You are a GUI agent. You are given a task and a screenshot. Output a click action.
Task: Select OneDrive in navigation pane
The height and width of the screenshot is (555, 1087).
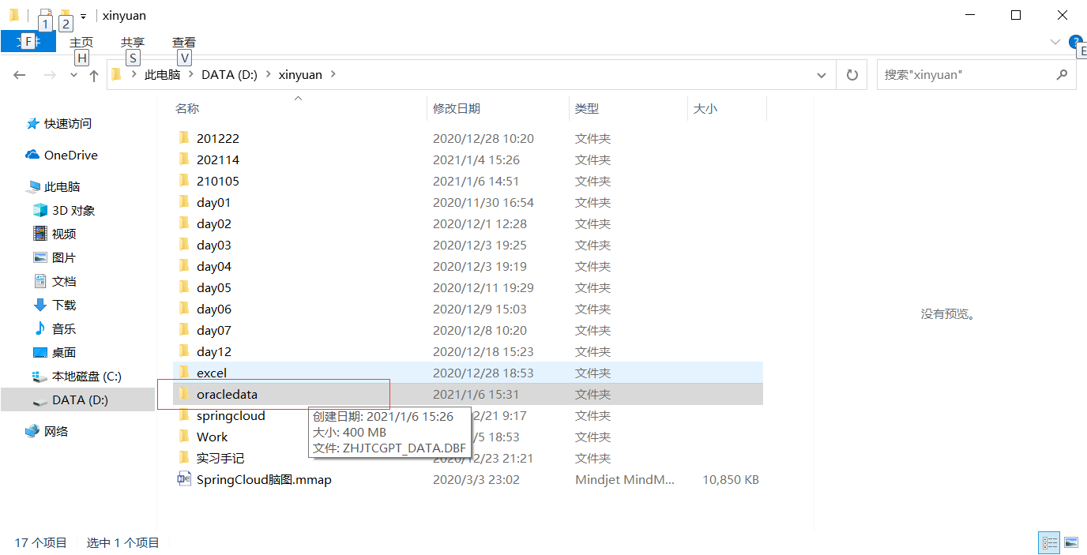[x=71, y=155]
